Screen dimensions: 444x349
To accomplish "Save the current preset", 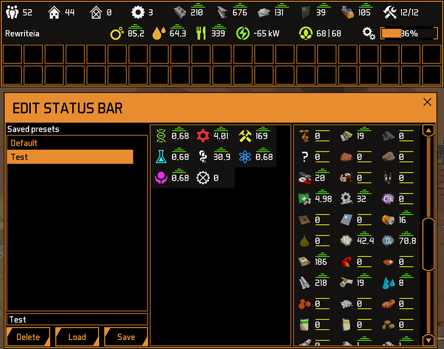I will click(126, 337).
